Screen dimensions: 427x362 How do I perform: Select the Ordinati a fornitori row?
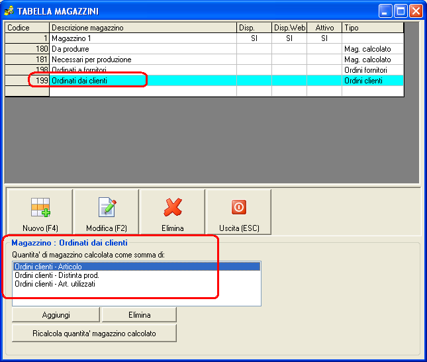205,70
